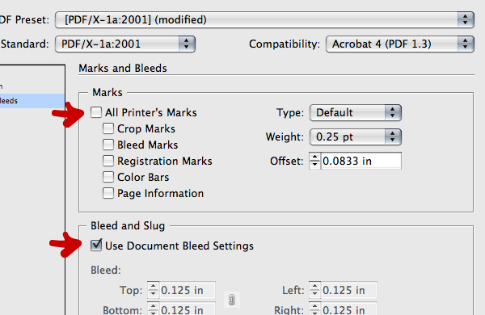
Task: Check the Bleed Marks option
Action: click(x=108, y=145)
